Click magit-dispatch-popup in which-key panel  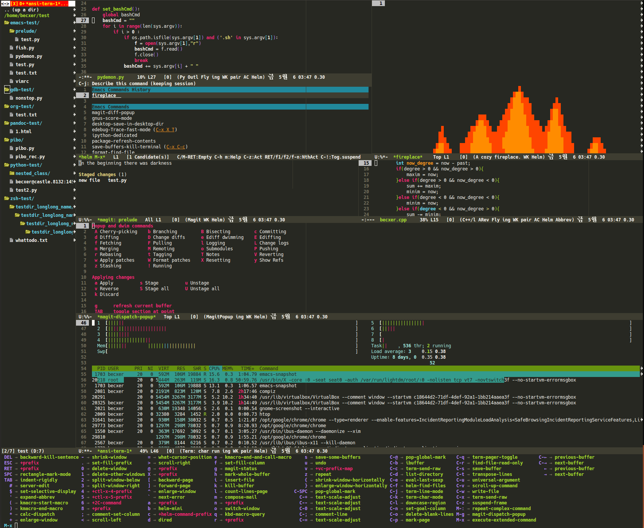point(499,514)
